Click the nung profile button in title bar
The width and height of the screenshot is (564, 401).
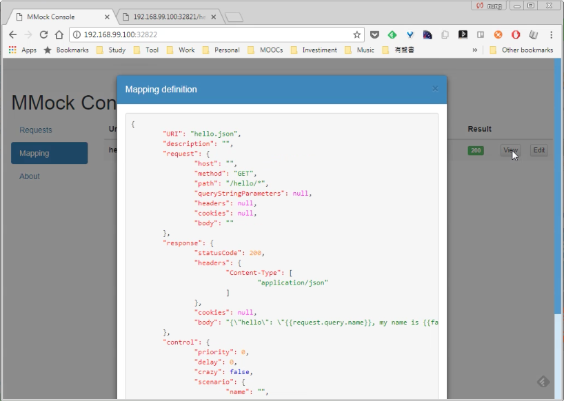489,6
